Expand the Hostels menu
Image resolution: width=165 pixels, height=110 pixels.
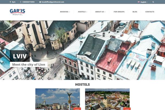point(82,12)
